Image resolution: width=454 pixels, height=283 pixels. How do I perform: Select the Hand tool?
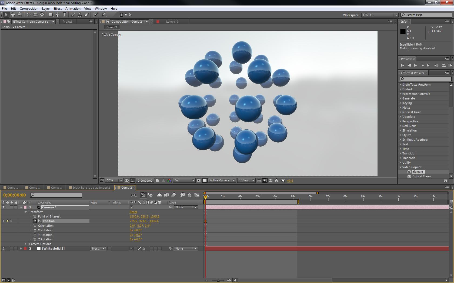13,15
